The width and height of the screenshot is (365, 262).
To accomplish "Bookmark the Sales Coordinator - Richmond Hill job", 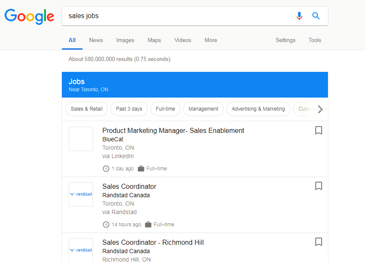I will [x=319, y=242].
